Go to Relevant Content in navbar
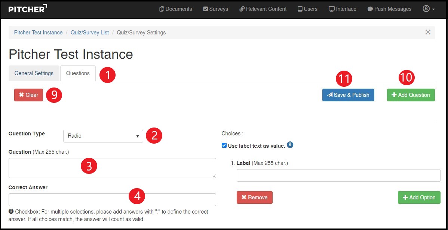448x230 pixels. tap(263, 9)
